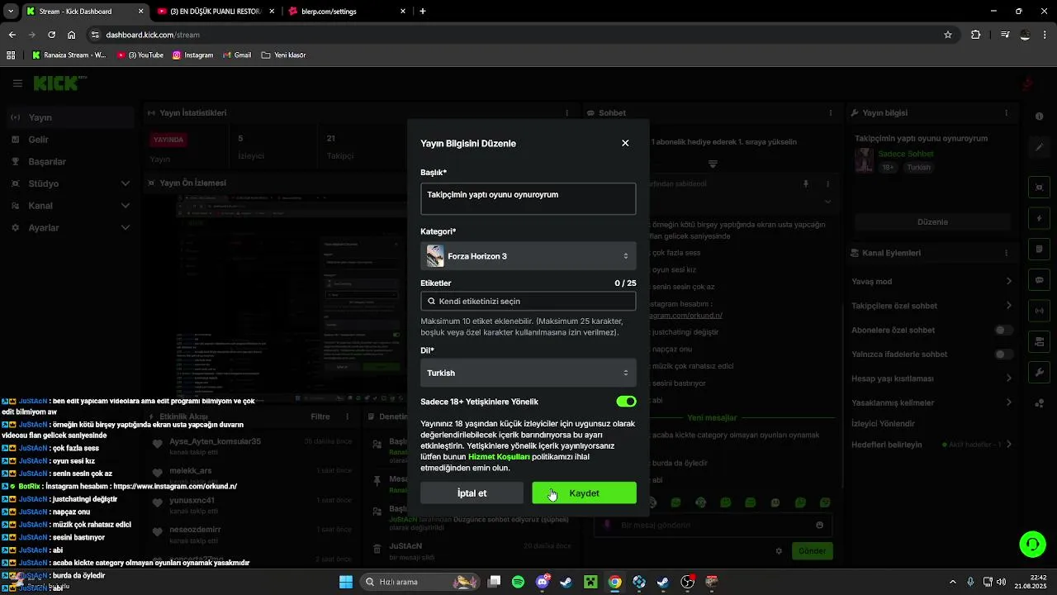Click the green Kaydet button
Viewport: 1057px width, 595px height.
pyautogui.click(x=584, y=493)
